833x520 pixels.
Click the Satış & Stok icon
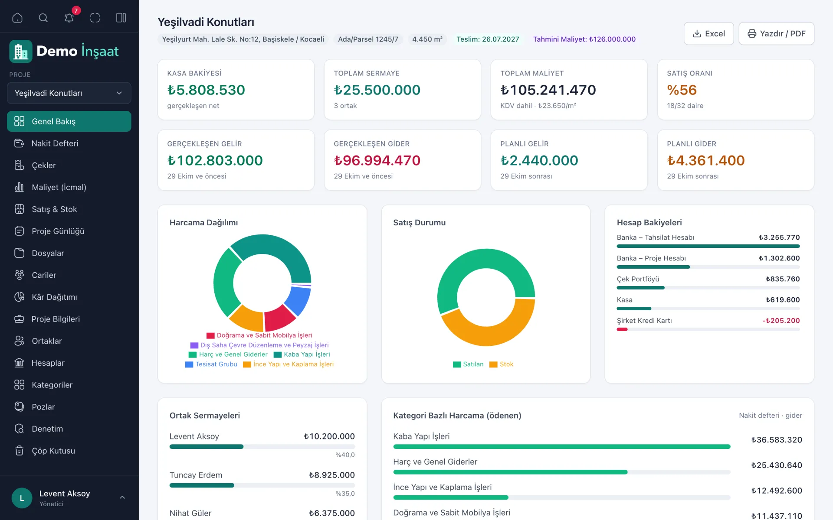pyautogui.click(x=19, y=209)
